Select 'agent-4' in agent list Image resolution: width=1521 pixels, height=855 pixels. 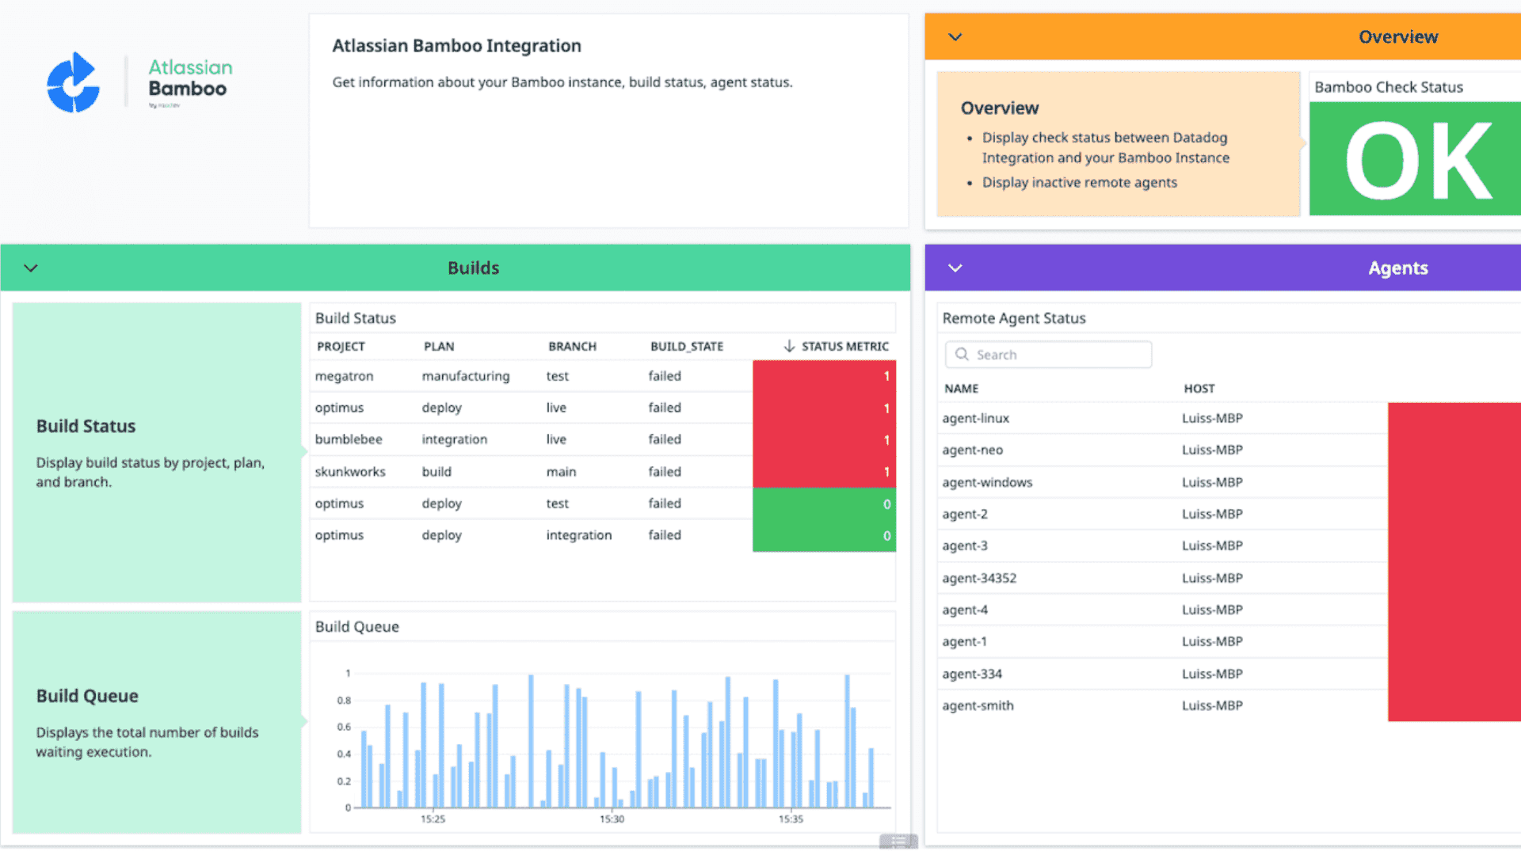[x=965, y=610]
